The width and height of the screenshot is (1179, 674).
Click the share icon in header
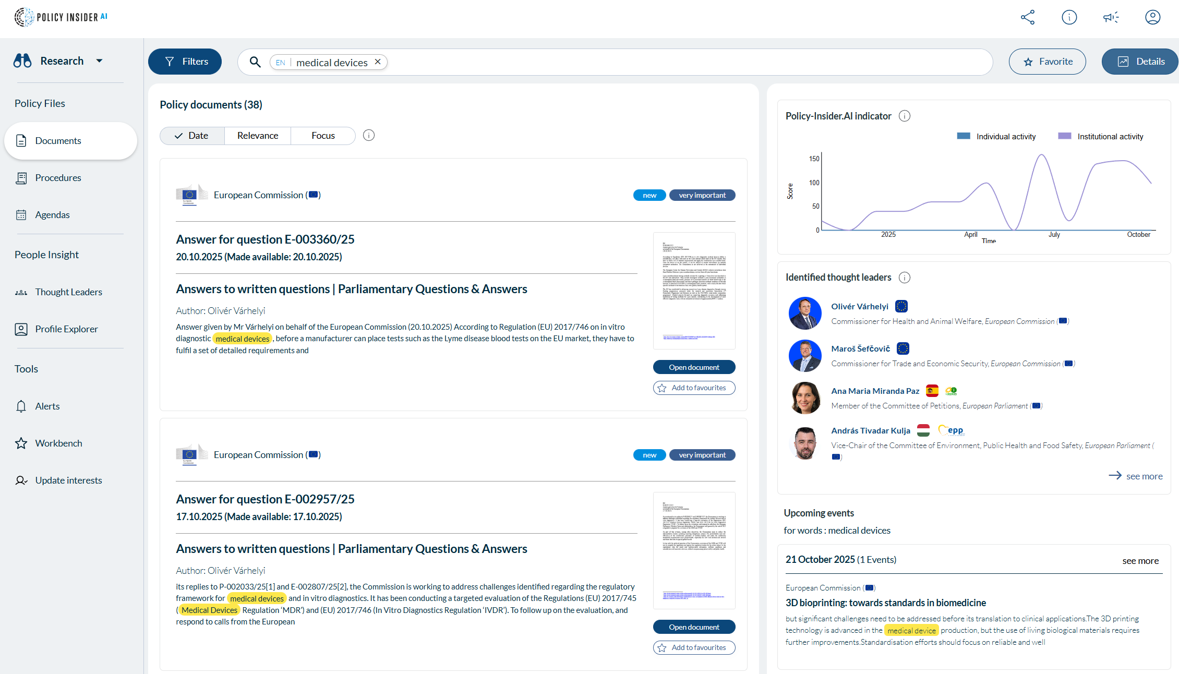click(1027, 17)
